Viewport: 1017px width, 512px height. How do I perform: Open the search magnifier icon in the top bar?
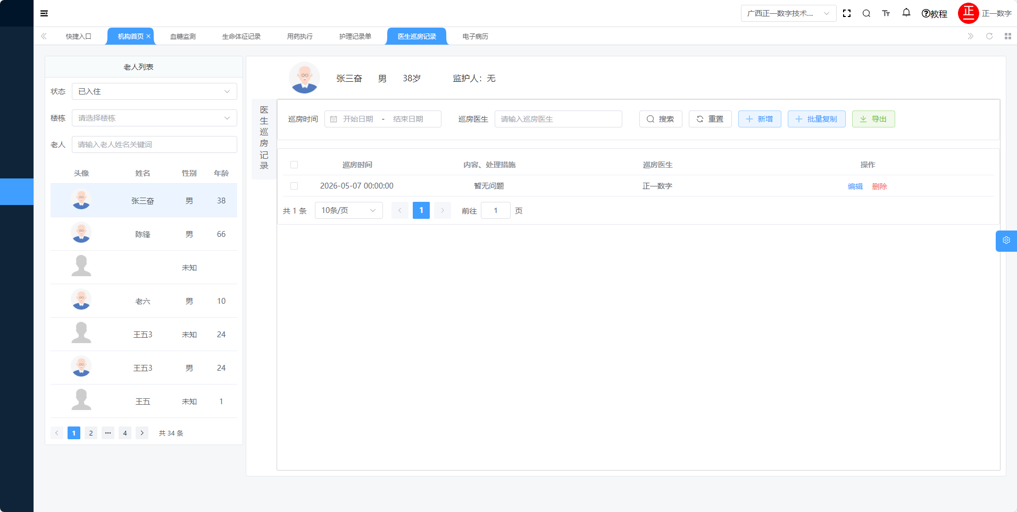click(866, 13)
